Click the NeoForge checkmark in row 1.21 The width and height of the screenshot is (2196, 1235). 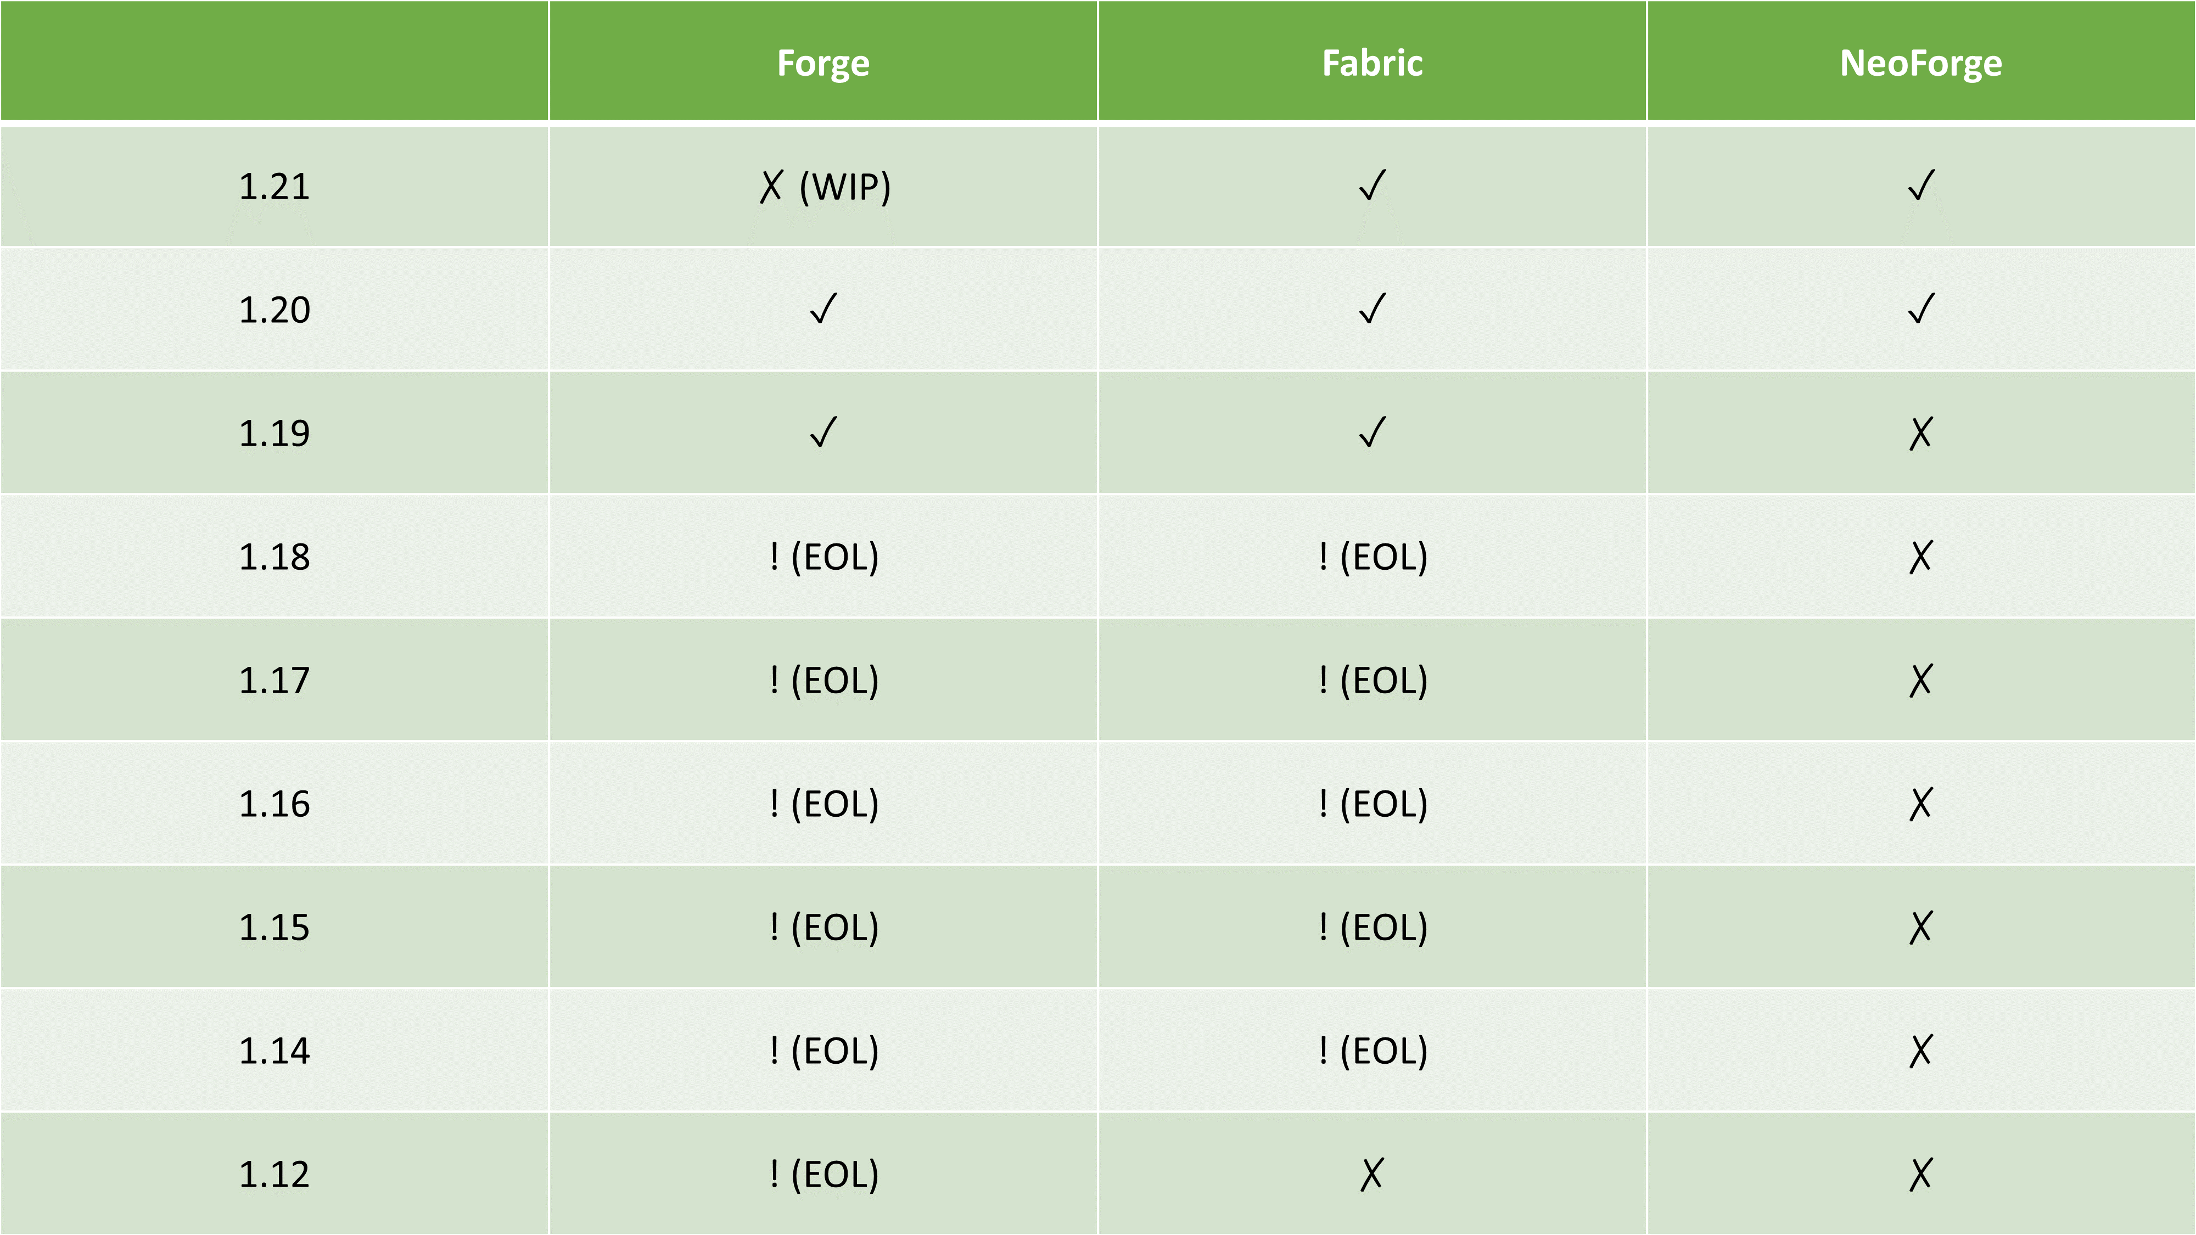[1922, 186]
